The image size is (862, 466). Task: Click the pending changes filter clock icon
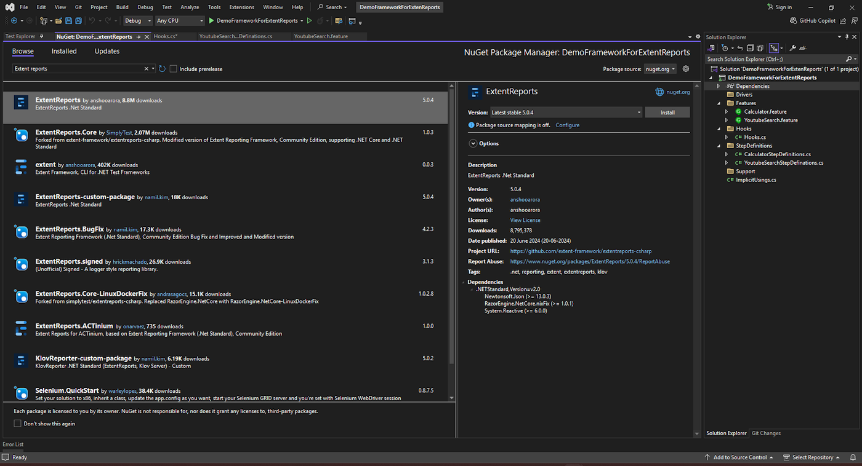(725, 48)
